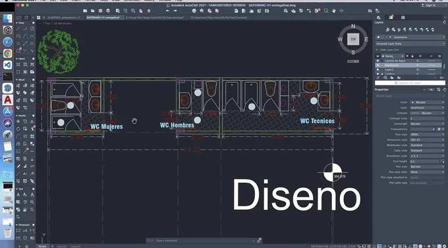Collapse the Block palette section
Viewport: 448px width, 248px height.
17,80
